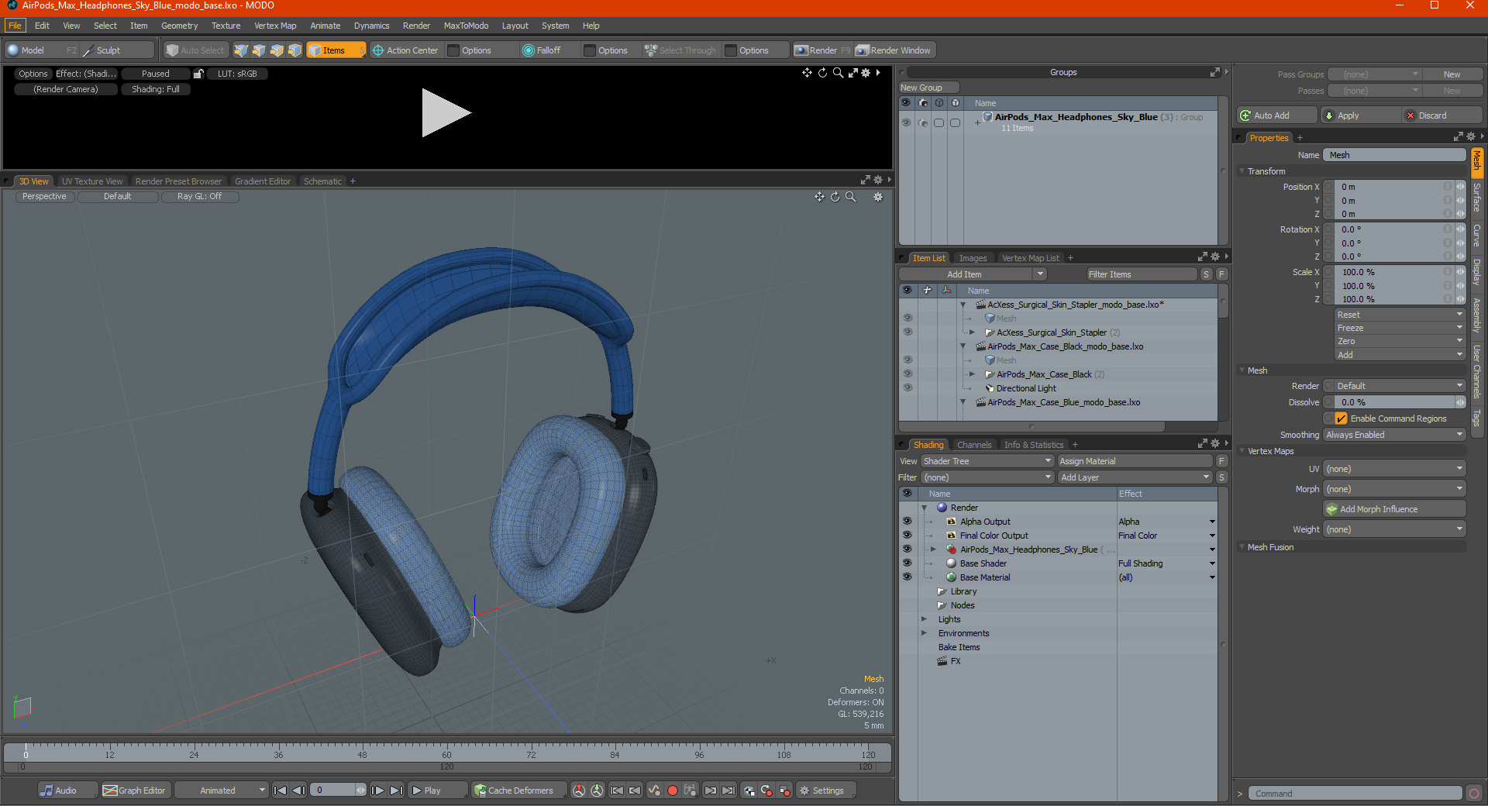Select the Edges selection mode cube icon
This screenshot has width=1488, height=806.
pos(259,50)
